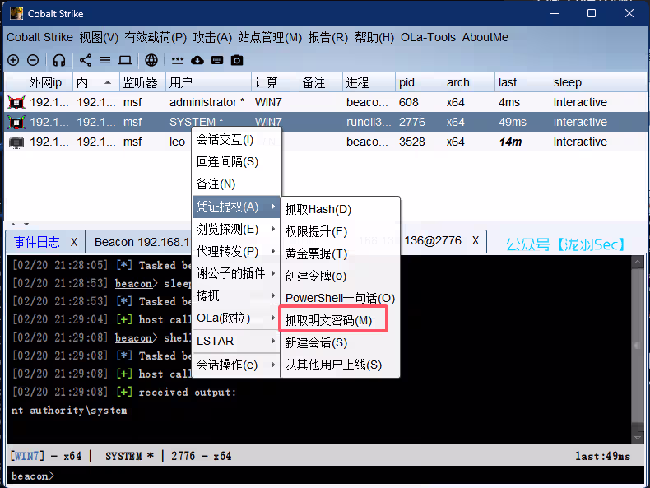The image size is (650, 488).
Task: Choose 抓取Hash(D) in the submenu
Action: tap(318, 209)
